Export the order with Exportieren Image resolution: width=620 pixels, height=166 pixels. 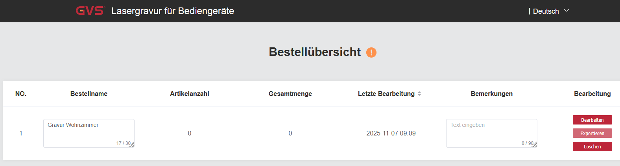tap(592, 133)
